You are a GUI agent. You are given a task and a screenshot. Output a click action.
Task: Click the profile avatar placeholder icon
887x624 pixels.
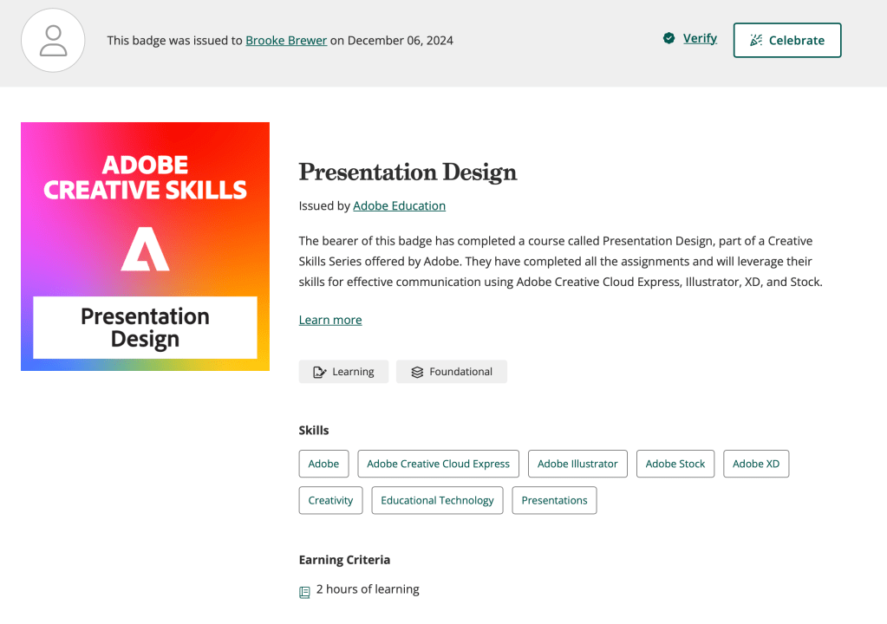click(x=53, y=41)
